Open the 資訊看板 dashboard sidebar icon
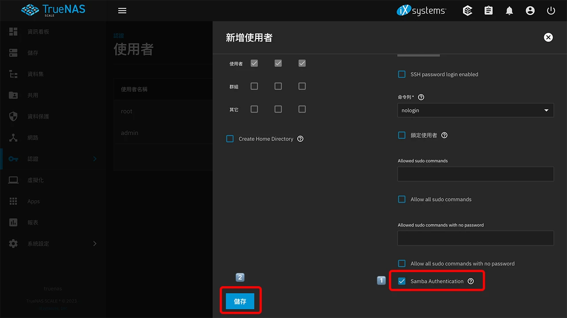567x318 pixels. point(13,31)
